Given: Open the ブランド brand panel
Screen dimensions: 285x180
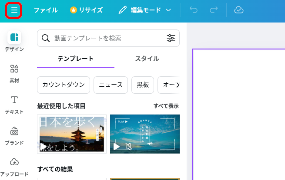Looking at the screenshot, I should point(14,135).
